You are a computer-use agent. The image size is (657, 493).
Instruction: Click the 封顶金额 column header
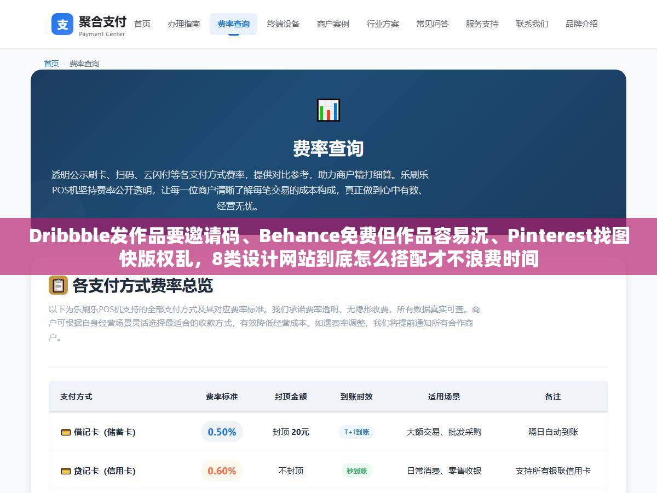pos(291,397)
